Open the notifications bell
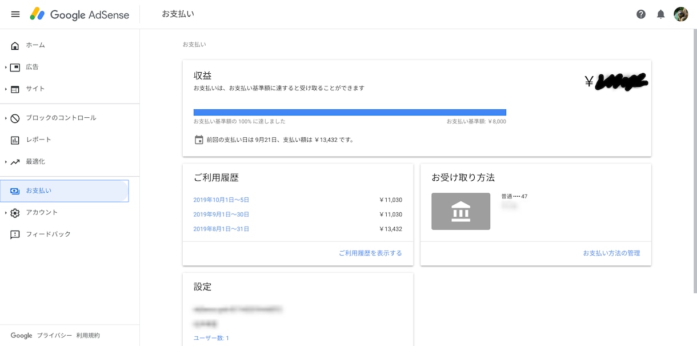The height and width of the screenshot is (346, 697). coord(661,14)
